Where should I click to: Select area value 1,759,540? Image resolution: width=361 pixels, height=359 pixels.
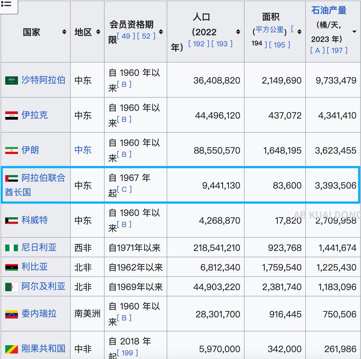coord(282,267)
